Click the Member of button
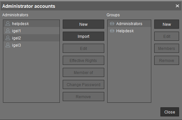Viewport: 182px width, 120px height. tap(83, 72)
